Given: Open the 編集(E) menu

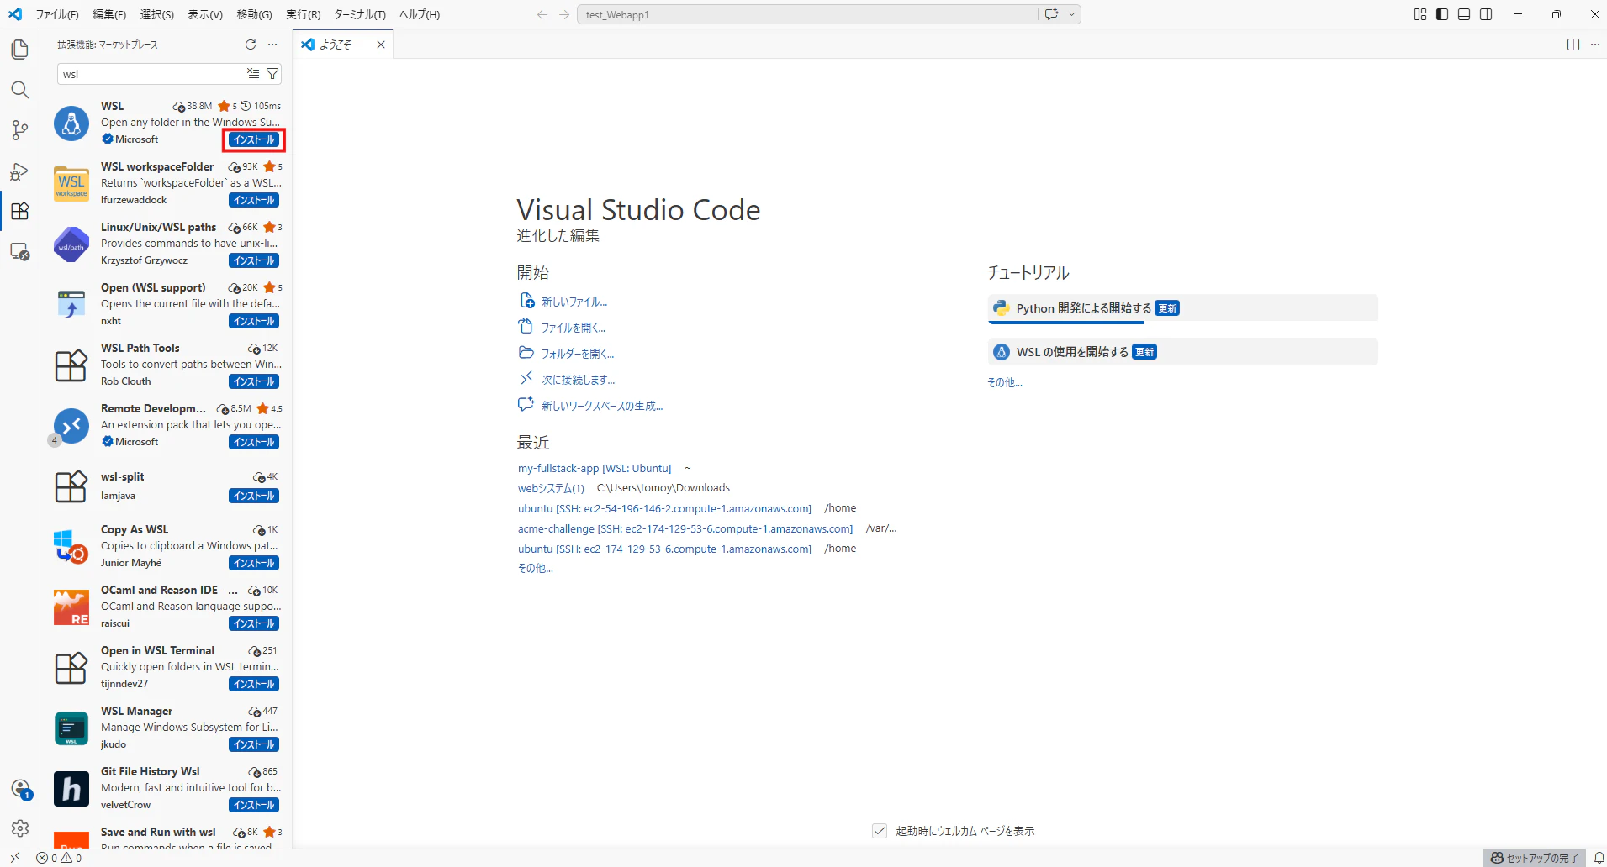Looking at the screenshot, I should coord(109,14).
